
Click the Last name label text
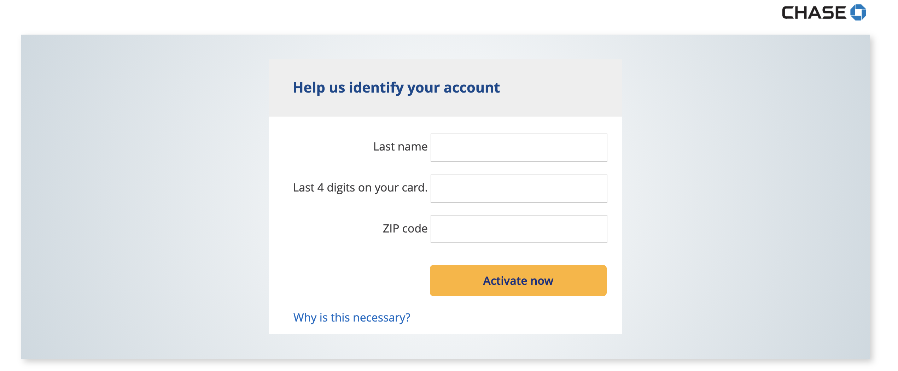click(x=400, y=146)
